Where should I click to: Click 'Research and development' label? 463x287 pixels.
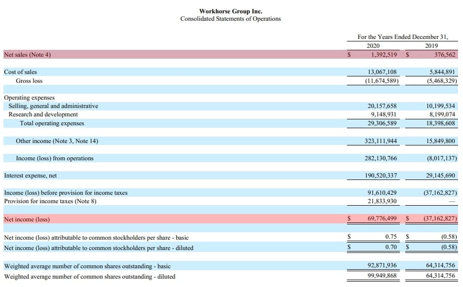pos(43,114)
